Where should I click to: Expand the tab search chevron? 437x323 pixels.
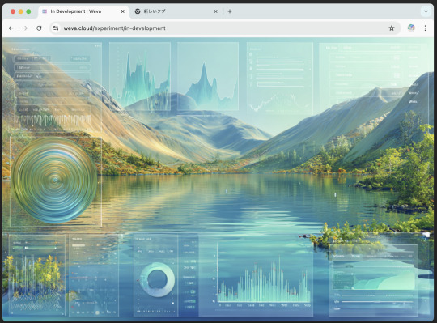click(426, 11)
